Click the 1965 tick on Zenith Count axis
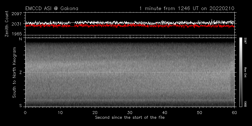The image size is (252, 126). coord(17,34)
